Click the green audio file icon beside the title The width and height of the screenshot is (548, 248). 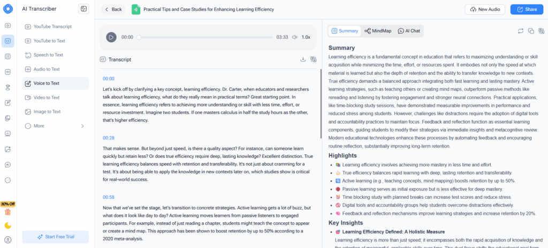tap(136, 10)
